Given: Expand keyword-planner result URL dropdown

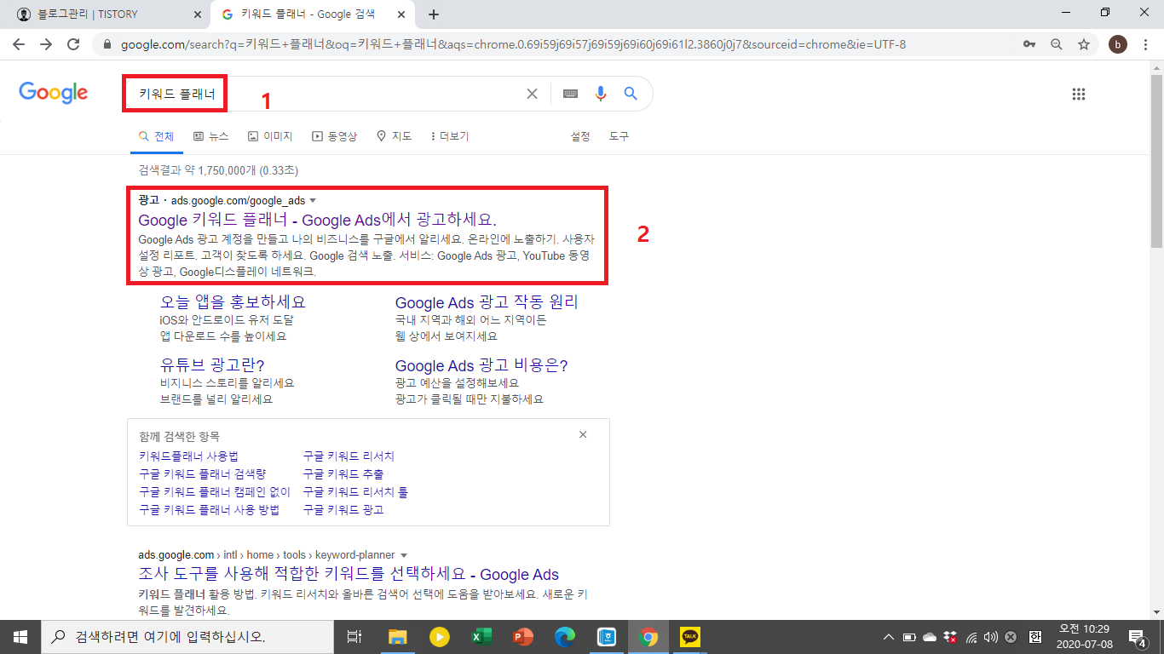Looking at the screenshot, I should tap(404, 555).
